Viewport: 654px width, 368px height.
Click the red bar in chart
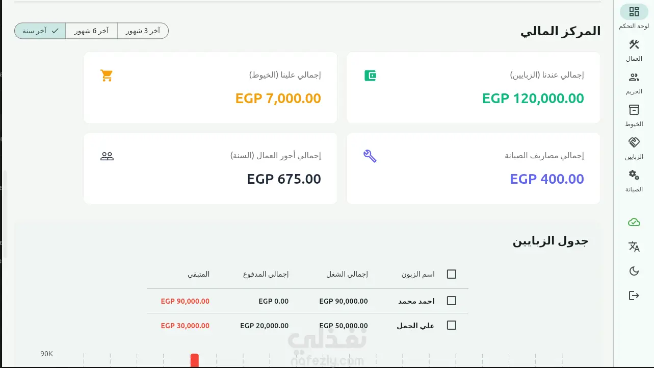pos(194,360)
